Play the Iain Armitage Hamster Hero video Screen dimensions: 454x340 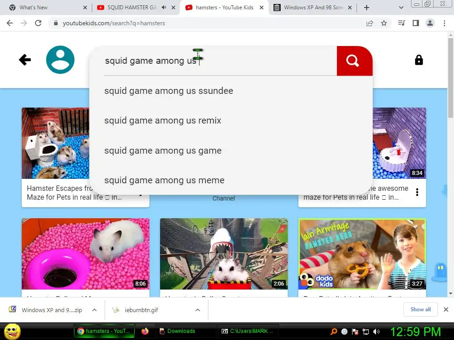coord(362,254)
